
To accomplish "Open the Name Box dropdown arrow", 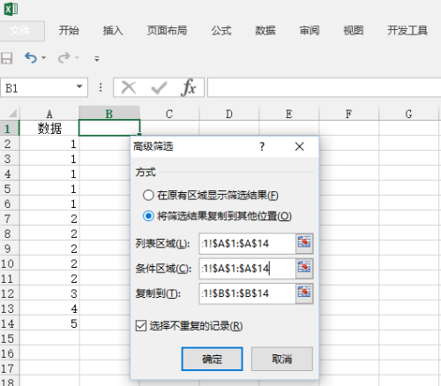I will point(79,86).
